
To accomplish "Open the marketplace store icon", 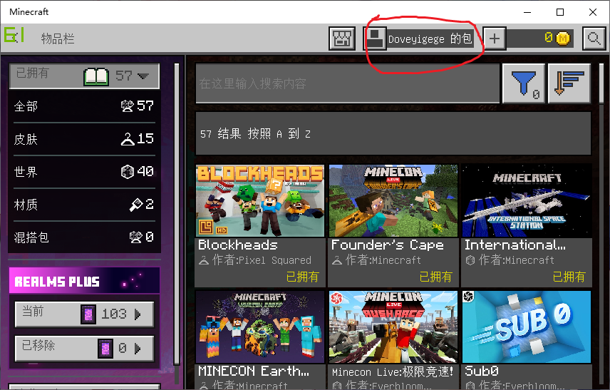I will 341,38.
